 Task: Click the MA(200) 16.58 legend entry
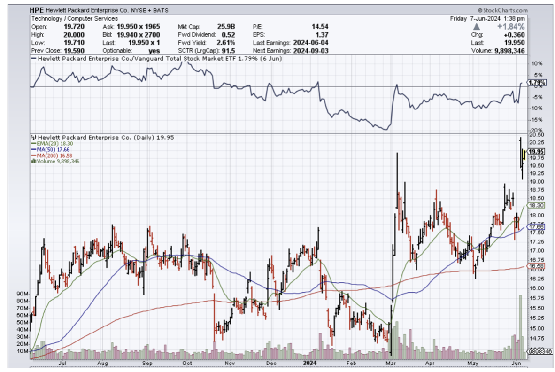pyautogui.click(x=52, y=155)
